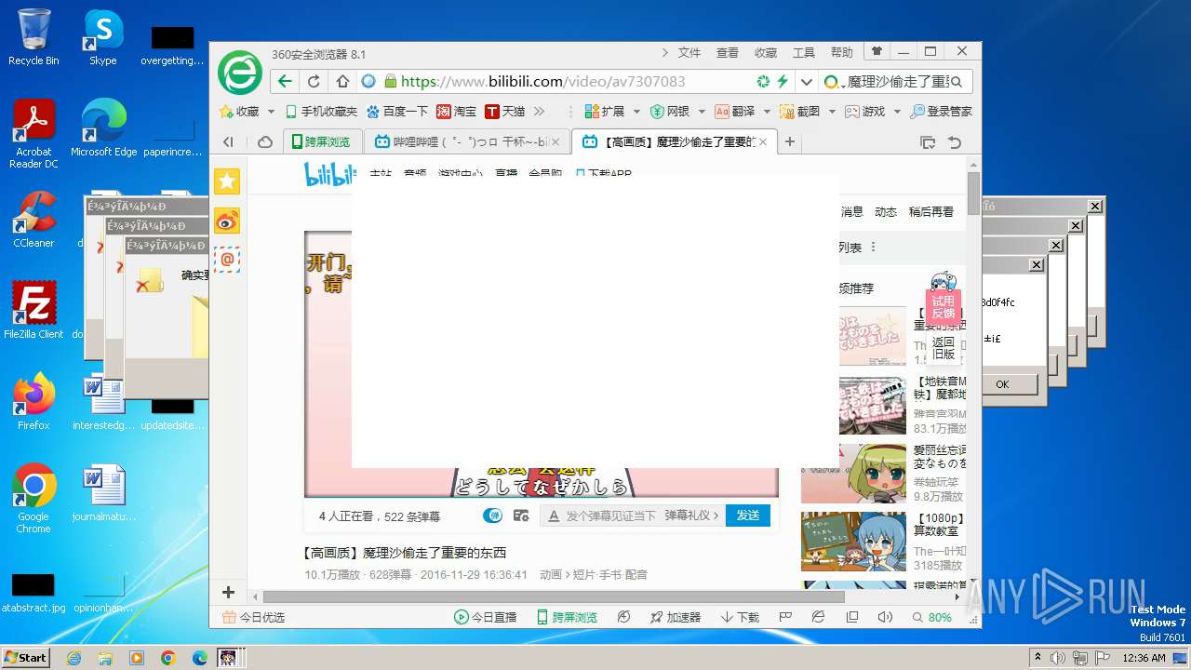Click OK in the background dialog

1002,383
